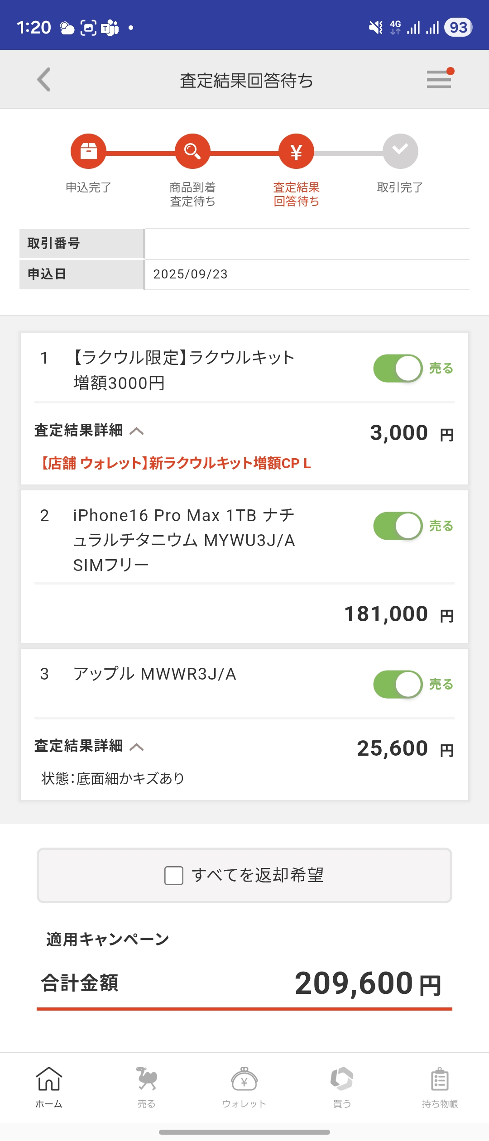Image resolution: width=489 pixels, height=1141 pixels.
Task: Tap the 新ラクウルキット増額CP L campaign text
Action: click(176, 463)
